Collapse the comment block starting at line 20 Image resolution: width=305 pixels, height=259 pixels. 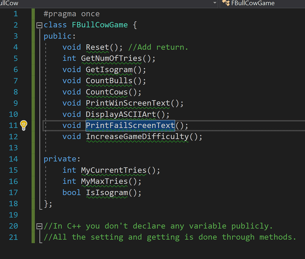[x=39, y=226]
